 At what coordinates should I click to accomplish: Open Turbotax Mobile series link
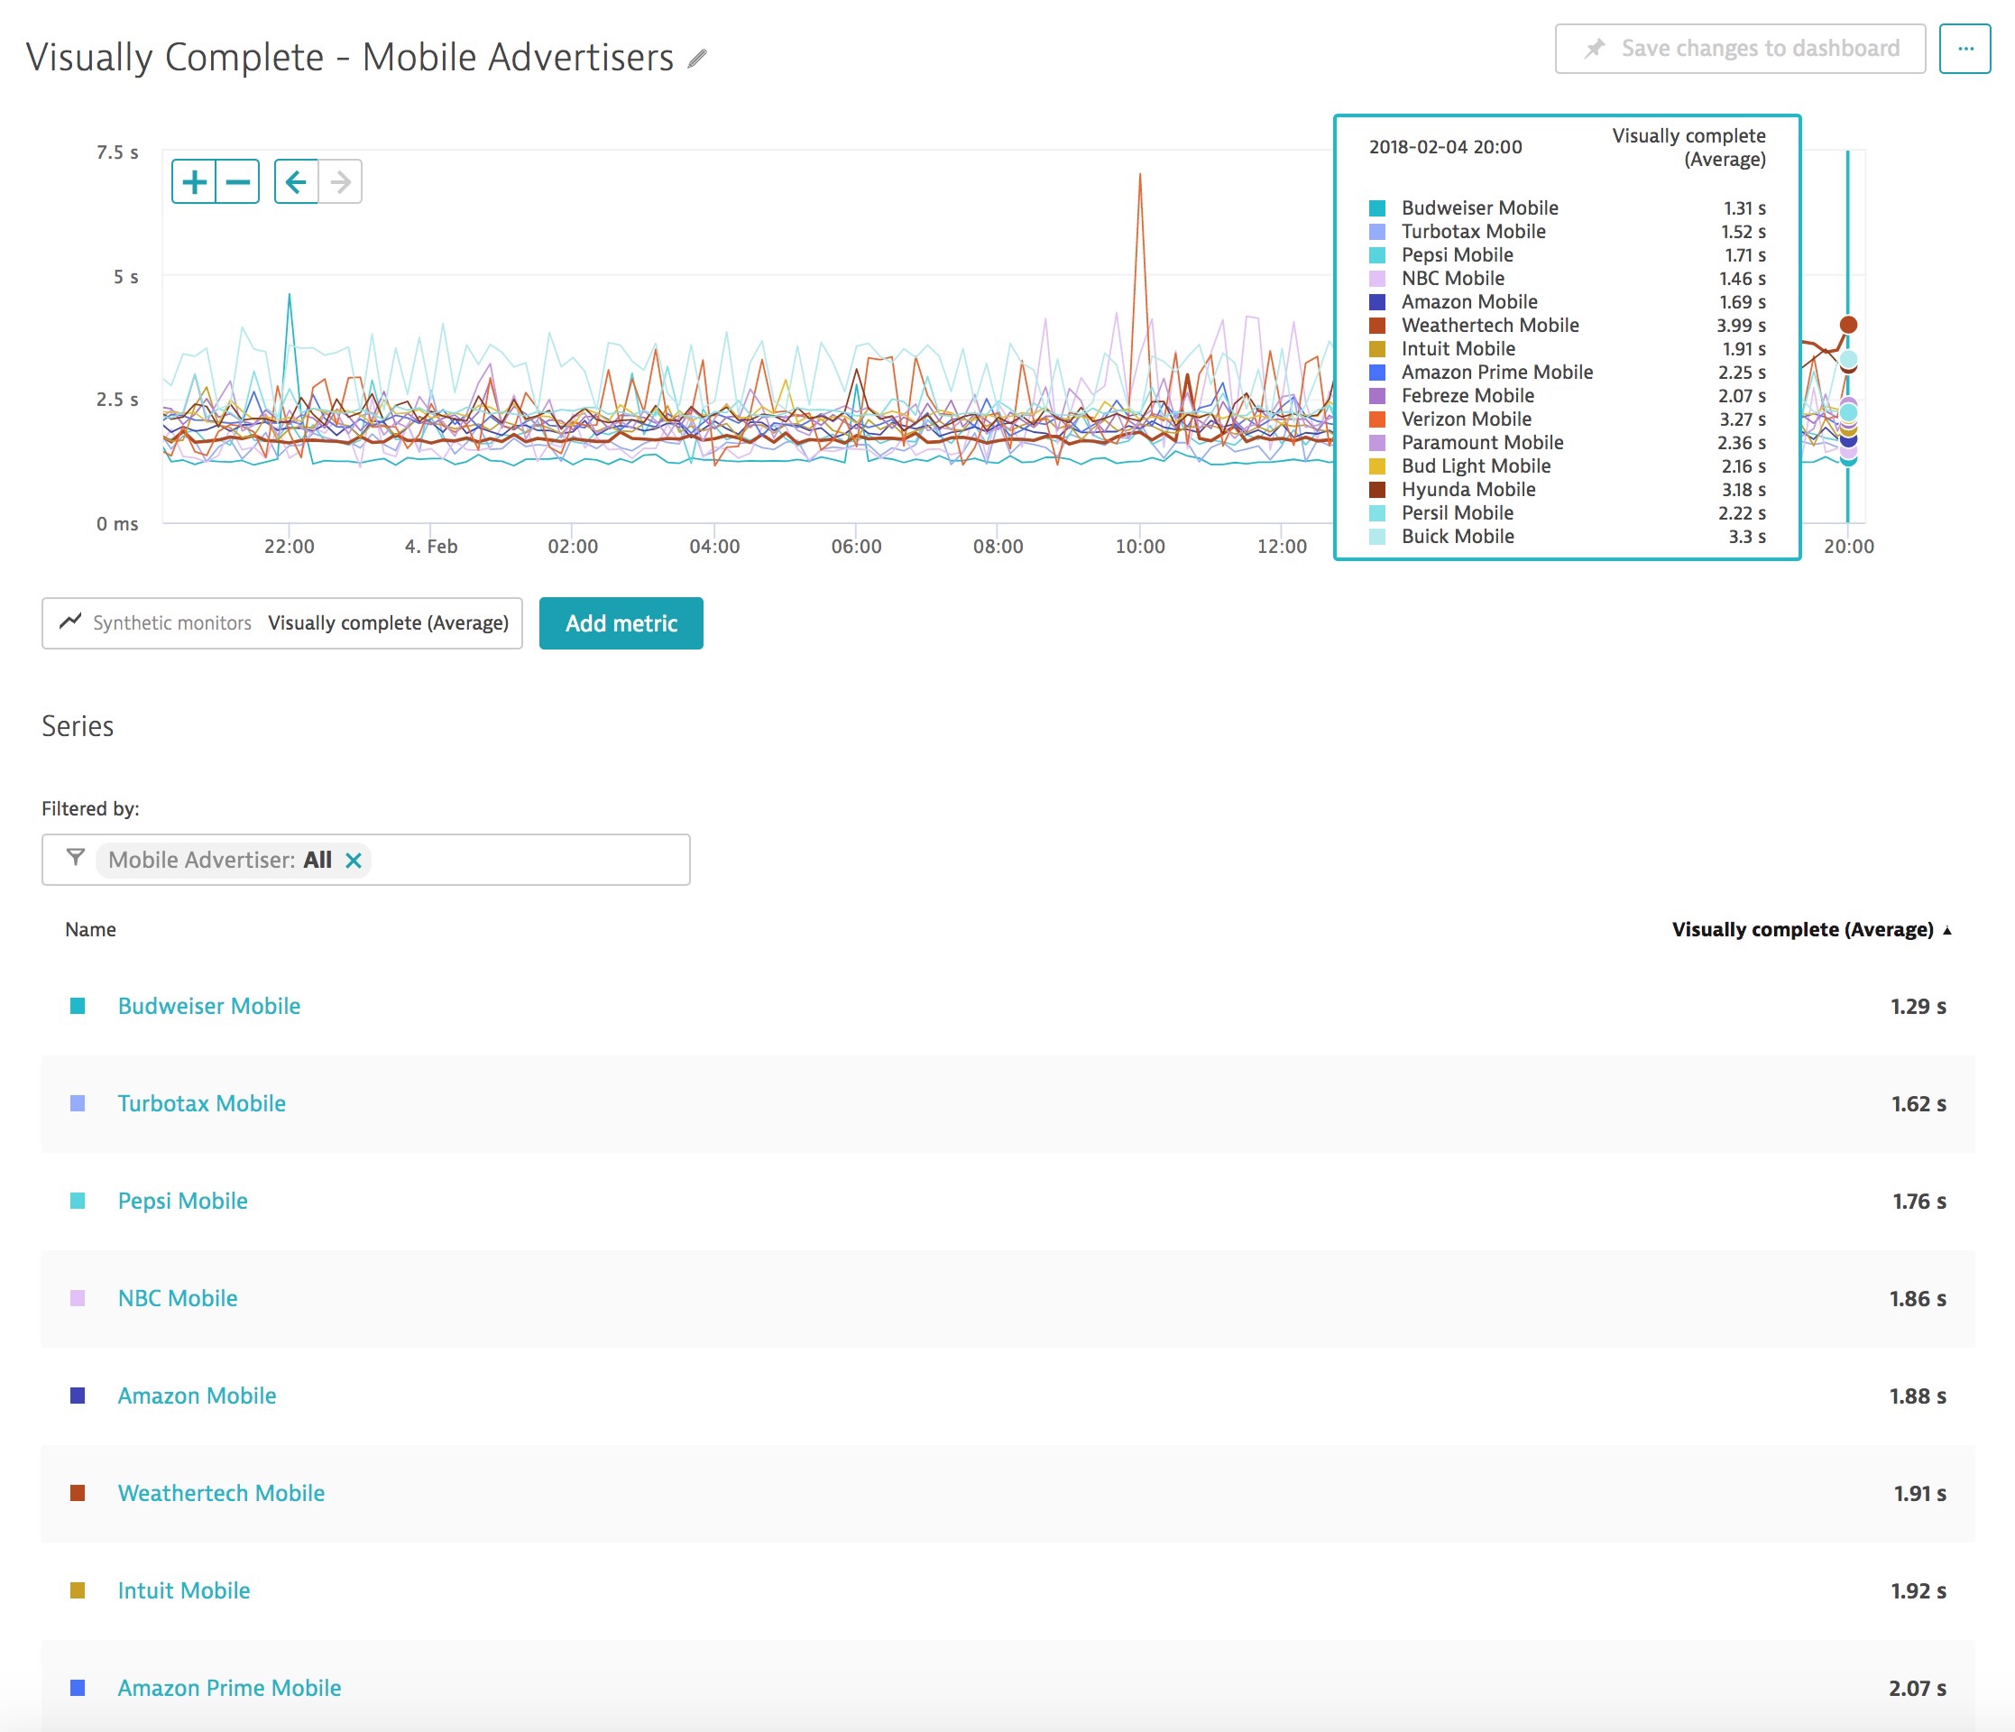(x=201, y=1103)
